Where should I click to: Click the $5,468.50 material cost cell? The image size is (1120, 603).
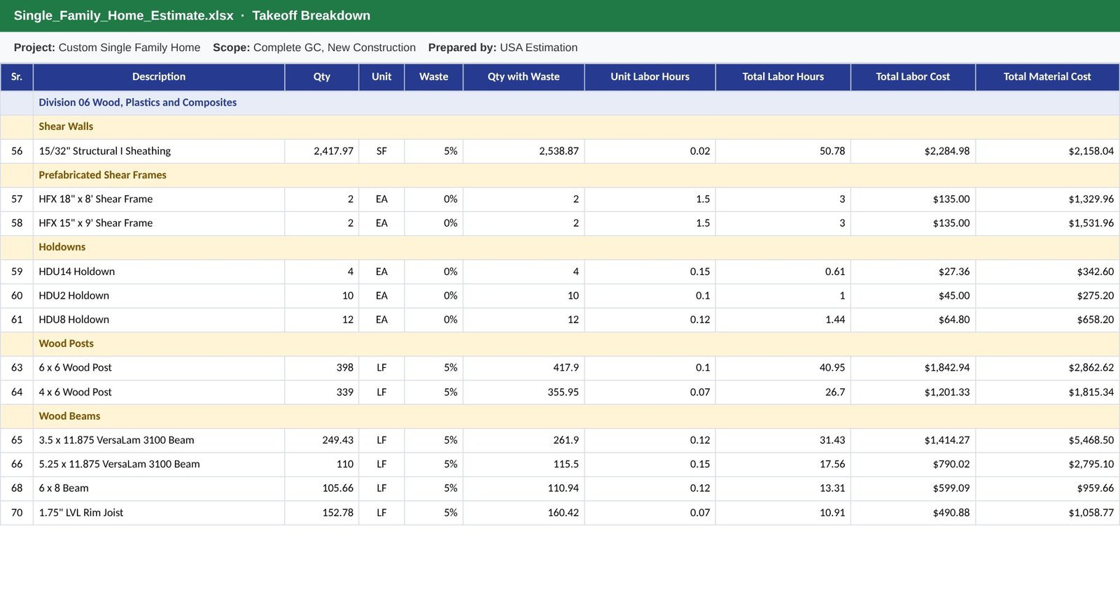pyautogui.click(x=1047, y=441)
